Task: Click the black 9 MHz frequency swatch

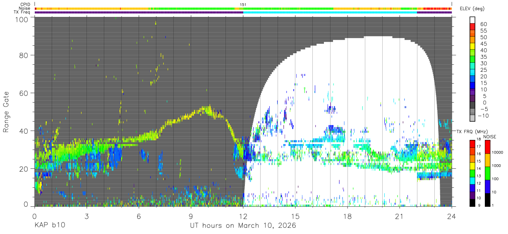Action: click(472, 203)
